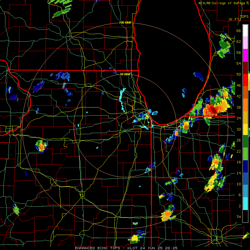This screenshot has height=250, width=250.
Task: Select the 100 NMI range ring label
Action: pyautogui.click(x=125, y=23)
